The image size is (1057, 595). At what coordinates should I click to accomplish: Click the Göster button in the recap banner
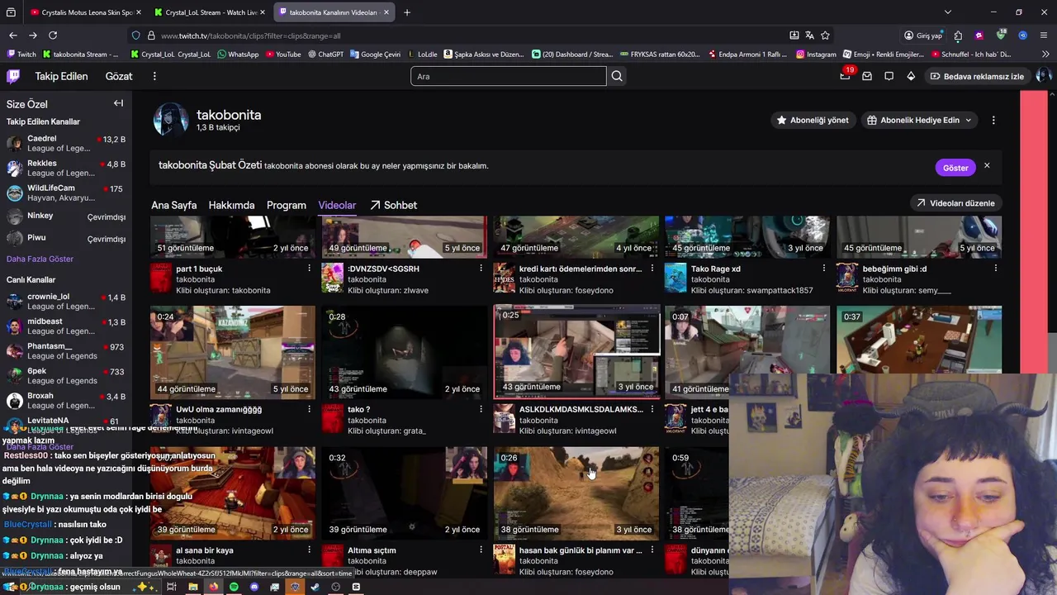[x=955, y=167]
